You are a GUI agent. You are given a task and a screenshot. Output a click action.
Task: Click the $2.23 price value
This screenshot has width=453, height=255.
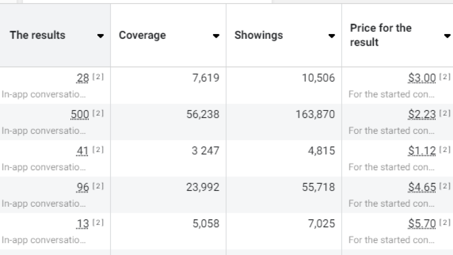point(422,114)
